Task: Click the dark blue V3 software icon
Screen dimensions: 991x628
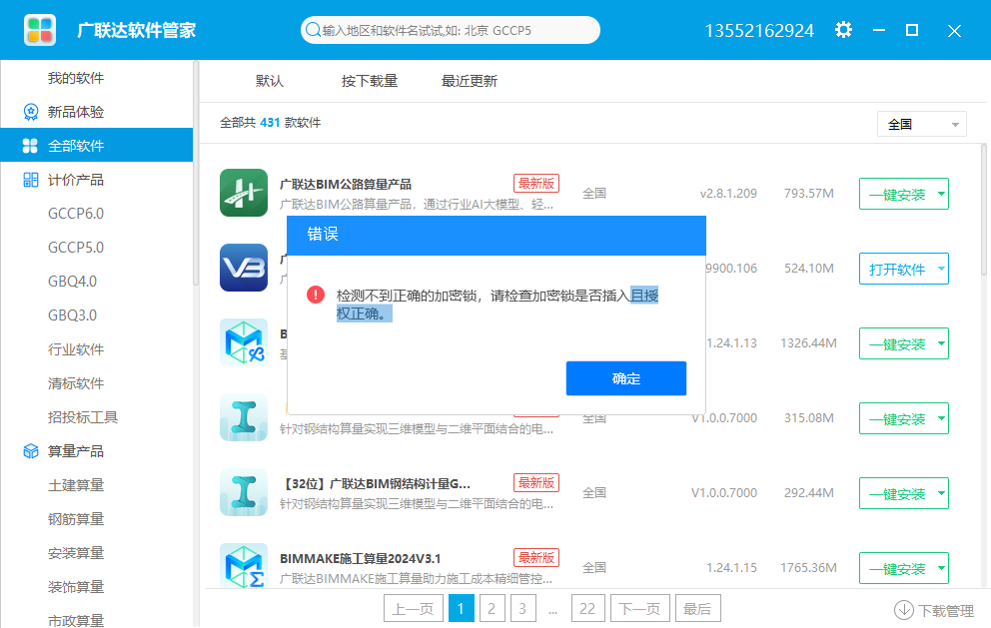Action: coord(244,268)
